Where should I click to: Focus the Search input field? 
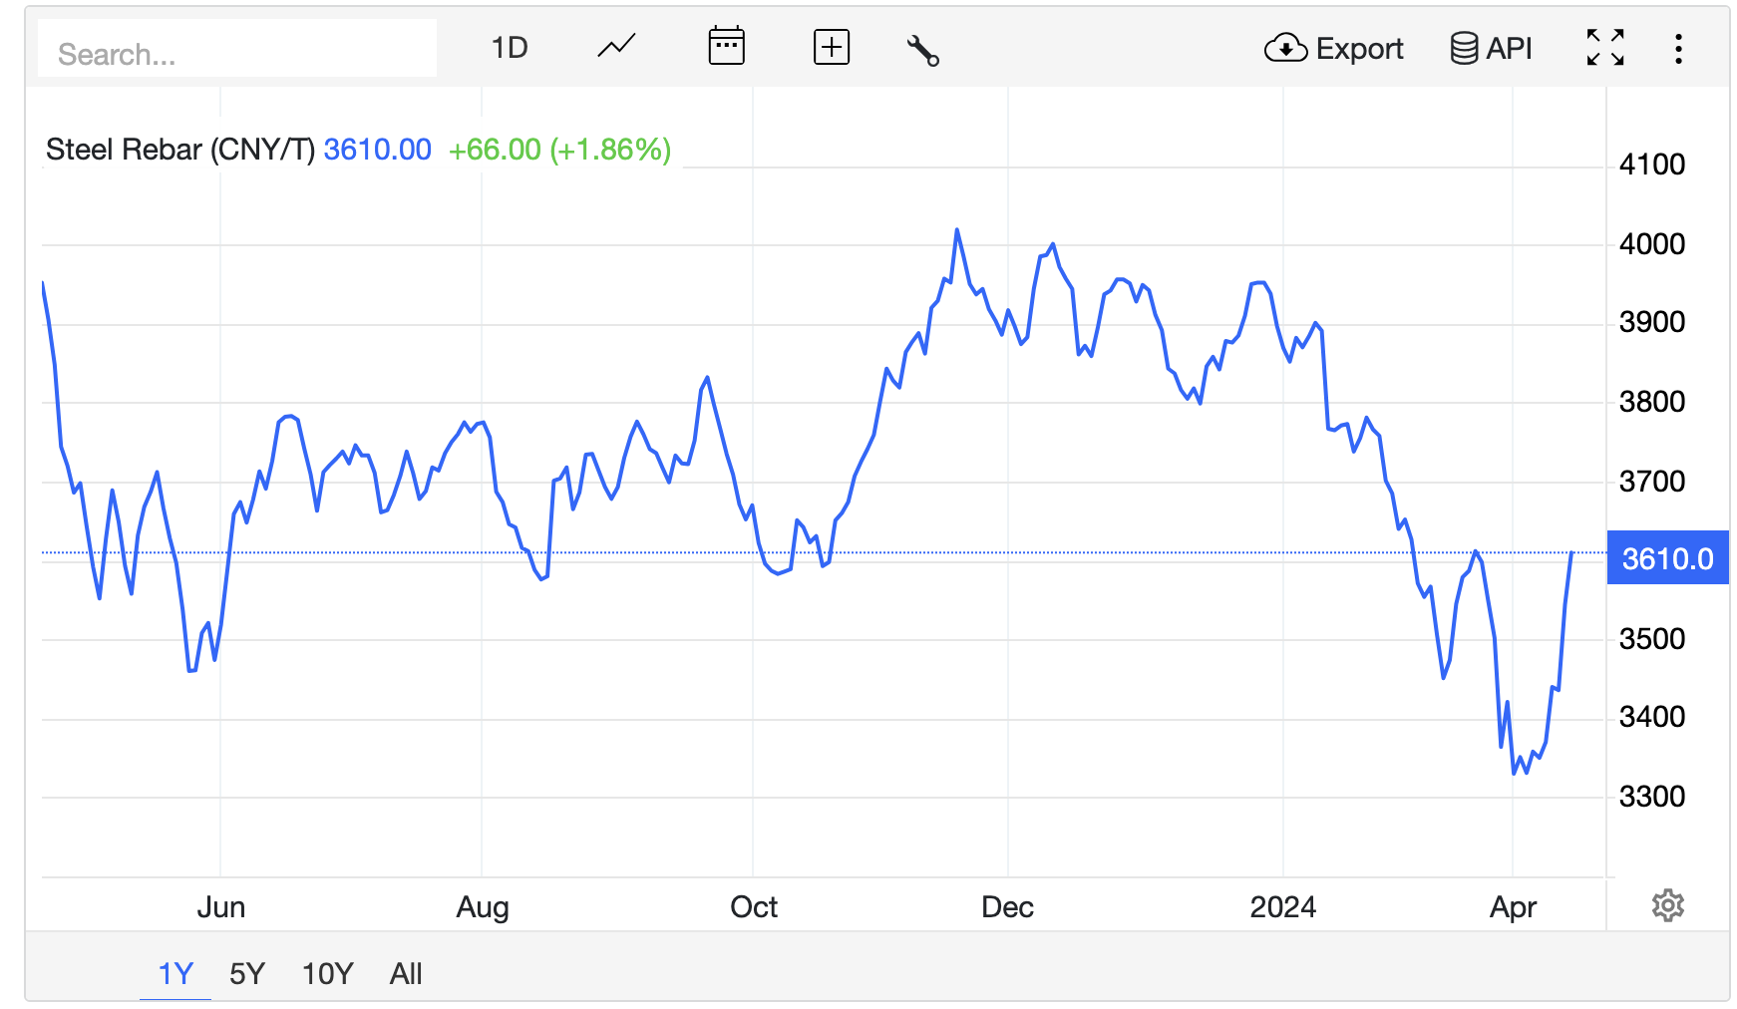click(x=237, y=53)
